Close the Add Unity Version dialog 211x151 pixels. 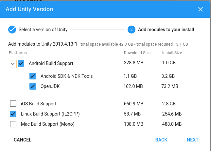click(x=201, y=9)
